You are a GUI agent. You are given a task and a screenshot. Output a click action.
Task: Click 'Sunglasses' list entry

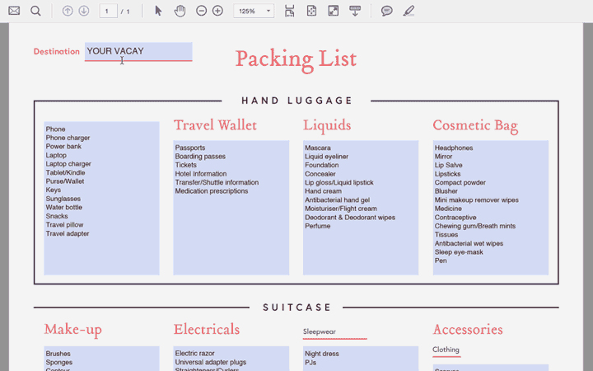(x=63, y=199)
